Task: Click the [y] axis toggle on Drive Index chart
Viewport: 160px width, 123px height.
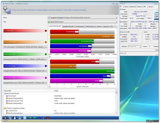Action: (x=49, y=56)
